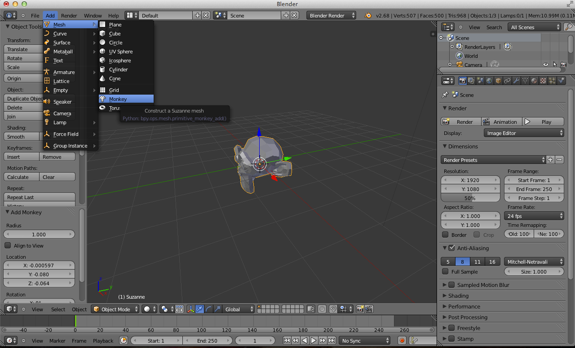Toggle manipulate-center-points icon in 3D header

coord(179,309)
